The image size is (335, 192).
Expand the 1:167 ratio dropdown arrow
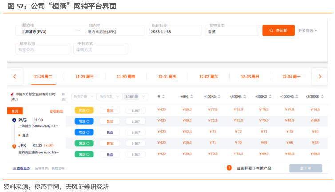click(x=144, y=96)
